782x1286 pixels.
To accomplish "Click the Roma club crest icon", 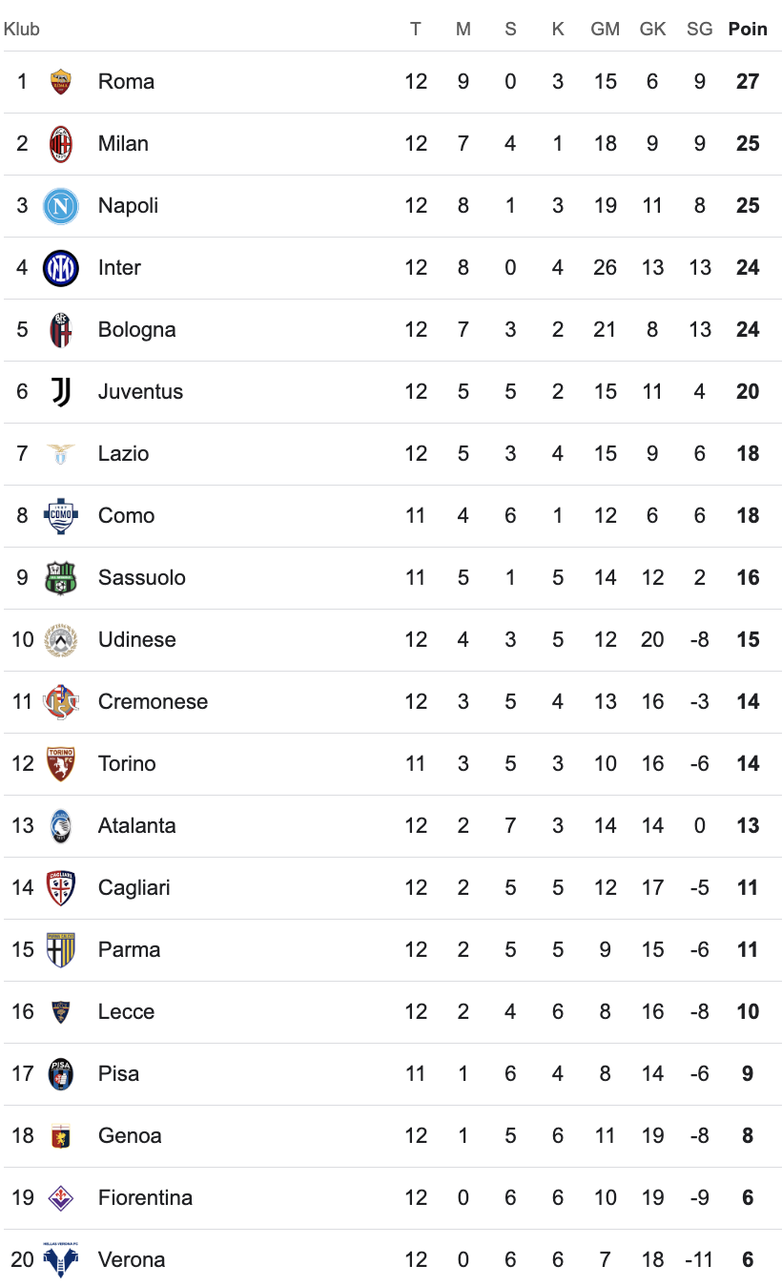I will click(61, 82).
